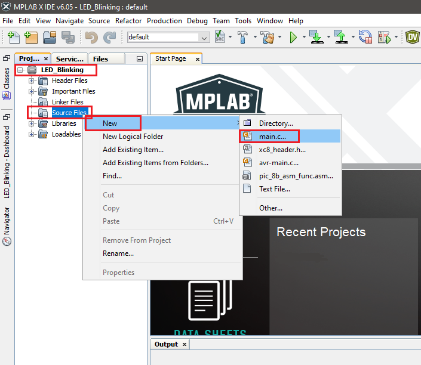Open the default configuration combo box
Viewport: 421px width, 365px height.
[x=168, y=38]
